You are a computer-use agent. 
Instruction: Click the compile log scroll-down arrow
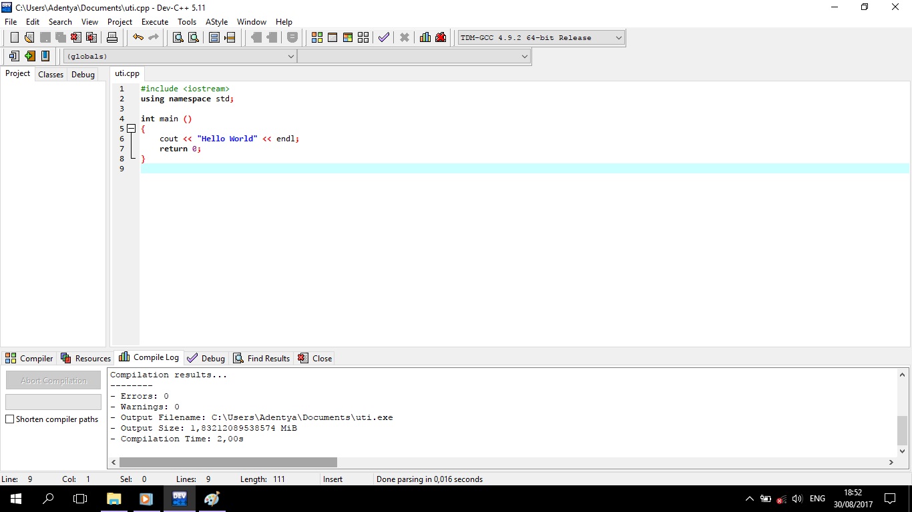[903, 451]
